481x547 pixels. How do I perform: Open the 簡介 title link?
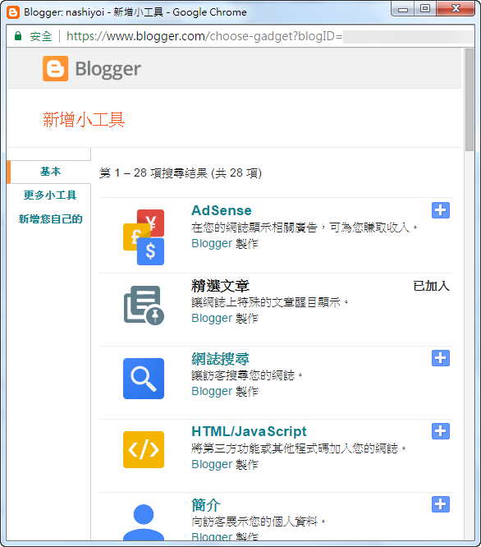click(x=206, y=505)
